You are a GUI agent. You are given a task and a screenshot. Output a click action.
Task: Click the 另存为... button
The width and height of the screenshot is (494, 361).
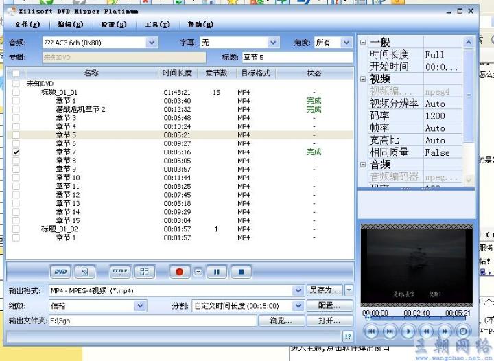[x=325, y=290]
